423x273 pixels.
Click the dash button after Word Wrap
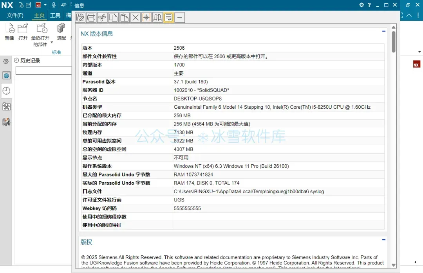point(180,18)
